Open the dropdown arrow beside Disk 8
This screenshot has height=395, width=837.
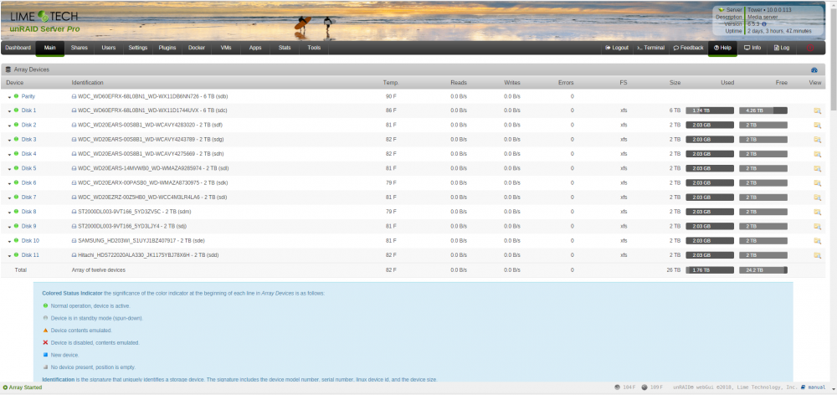[9, 213]
